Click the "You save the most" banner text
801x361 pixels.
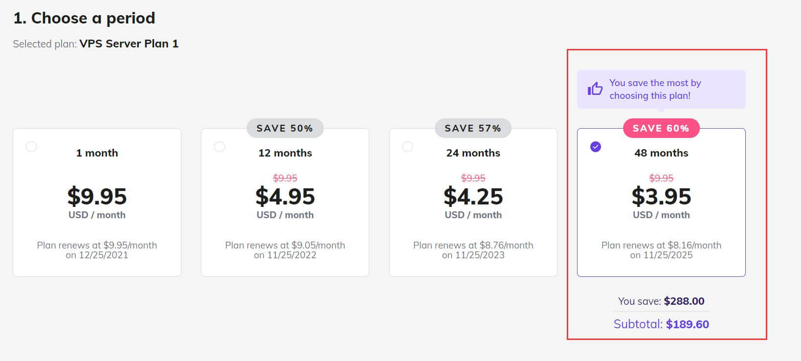(655, 89)
